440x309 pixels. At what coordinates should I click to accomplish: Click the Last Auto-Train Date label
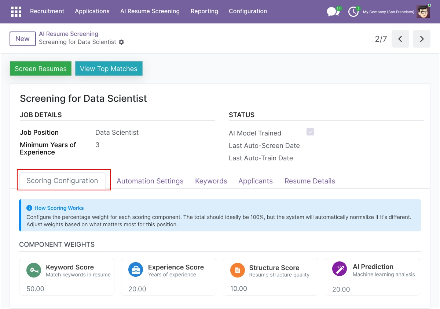pyautogui.click(x=261, y=158)
